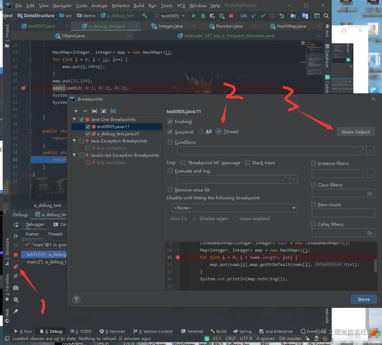The height and width of the screenshot is (345, 382).
Task: Click the Debug bug icon in toolbar
Action: [x=203, y=16]
